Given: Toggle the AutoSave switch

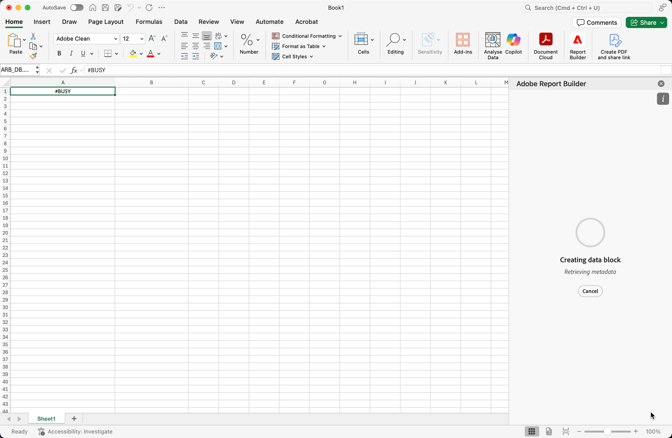Looking at the screenshot, I should (x=76, y=7).
